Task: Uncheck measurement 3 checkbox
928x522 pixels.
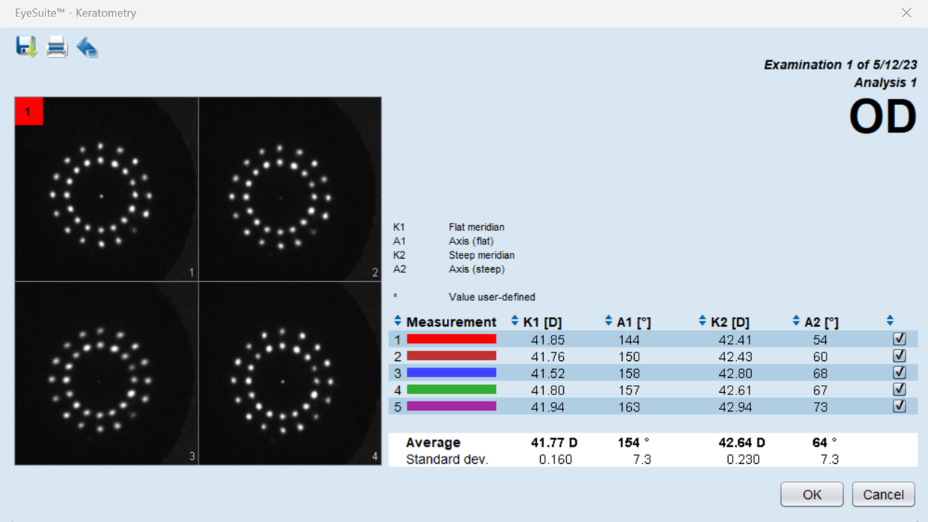Action: pos(900,372)
